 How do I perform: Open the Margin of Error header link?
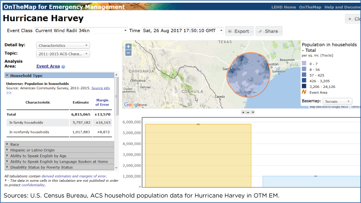[x=102, y=102]
